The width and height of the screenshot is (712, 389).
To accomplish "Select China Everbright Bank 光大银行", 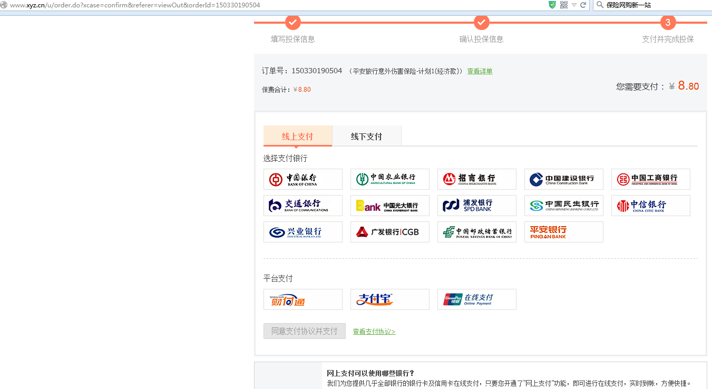I will (390, 206).
